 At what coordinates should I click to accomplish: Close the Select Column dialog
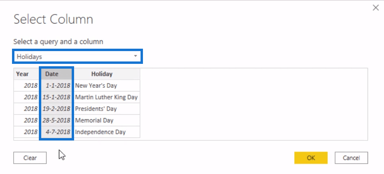[375, 8]
